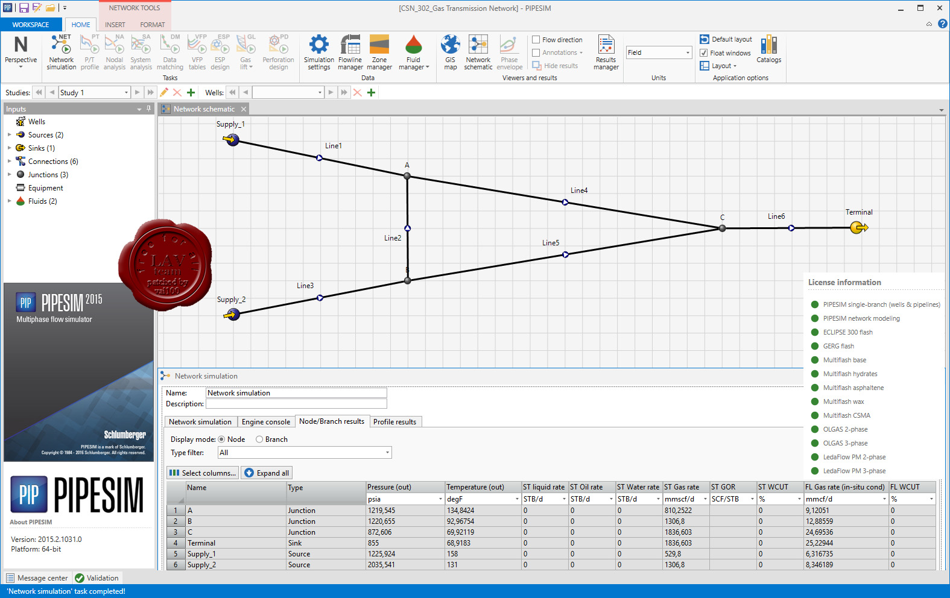Apply the Default layout

[726, 39]
